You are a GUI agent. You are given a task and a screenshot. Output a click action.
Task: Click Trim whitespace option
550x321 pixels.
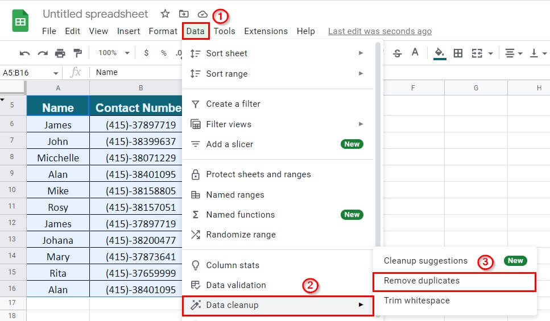417,301
